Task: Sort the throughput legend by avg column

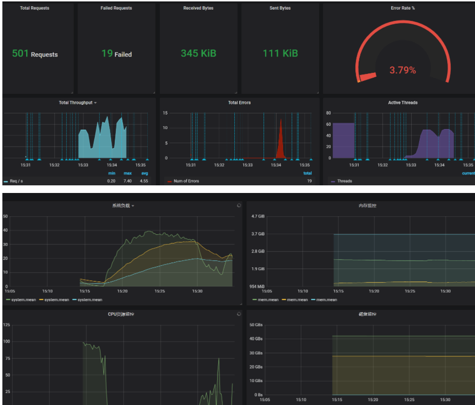Action: (x=144, y=173)
